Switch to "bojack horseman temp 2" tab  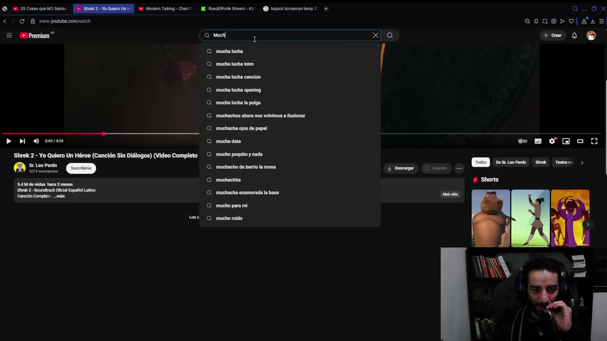coord(290,9)
